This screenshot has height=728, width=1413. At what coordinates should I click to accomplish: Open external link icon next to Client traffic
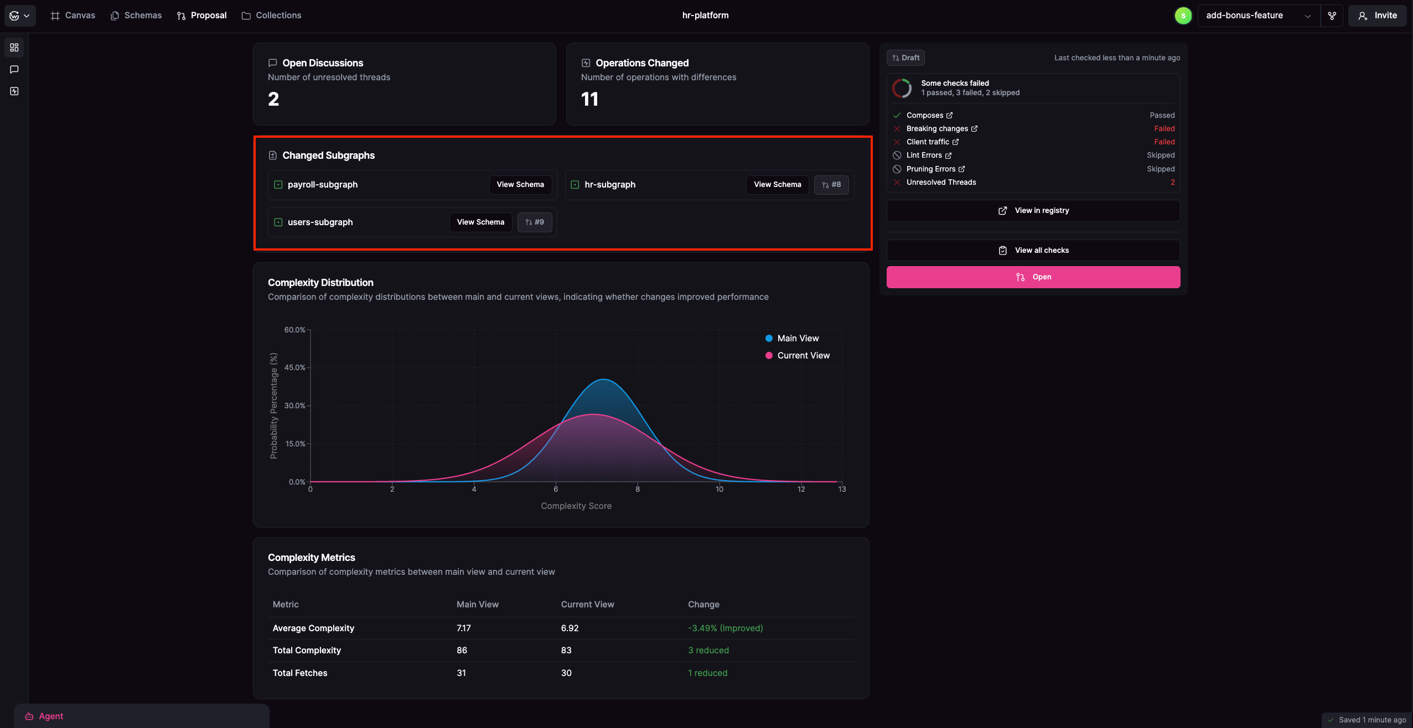[955, 142]
